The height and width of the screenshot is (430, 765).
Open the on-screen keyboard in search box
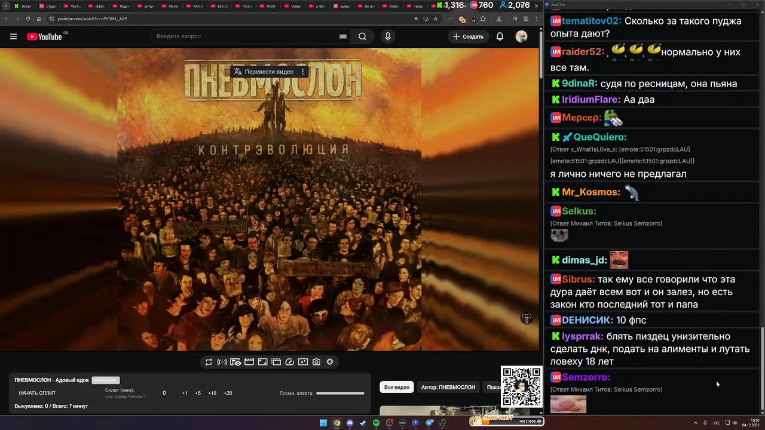point(343,36)
